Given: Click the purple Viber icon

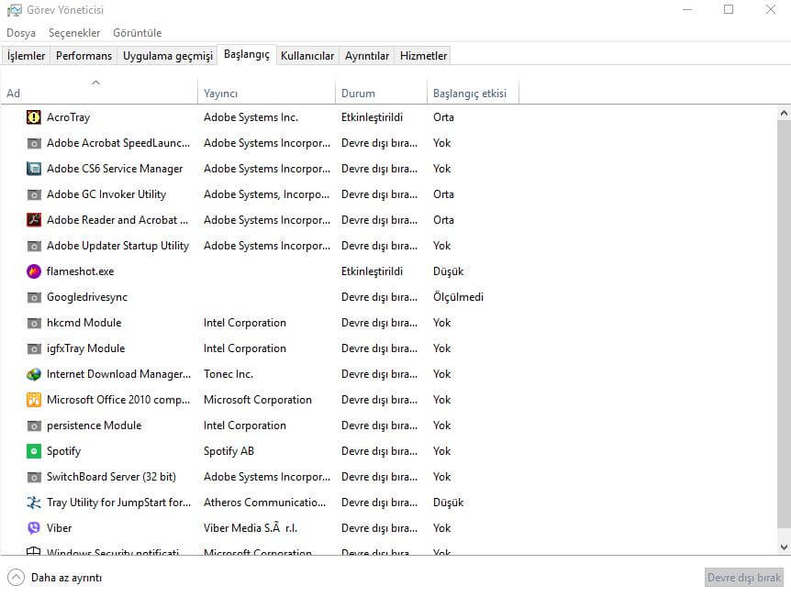Looking at the screenshot, I should coord(33,528).
